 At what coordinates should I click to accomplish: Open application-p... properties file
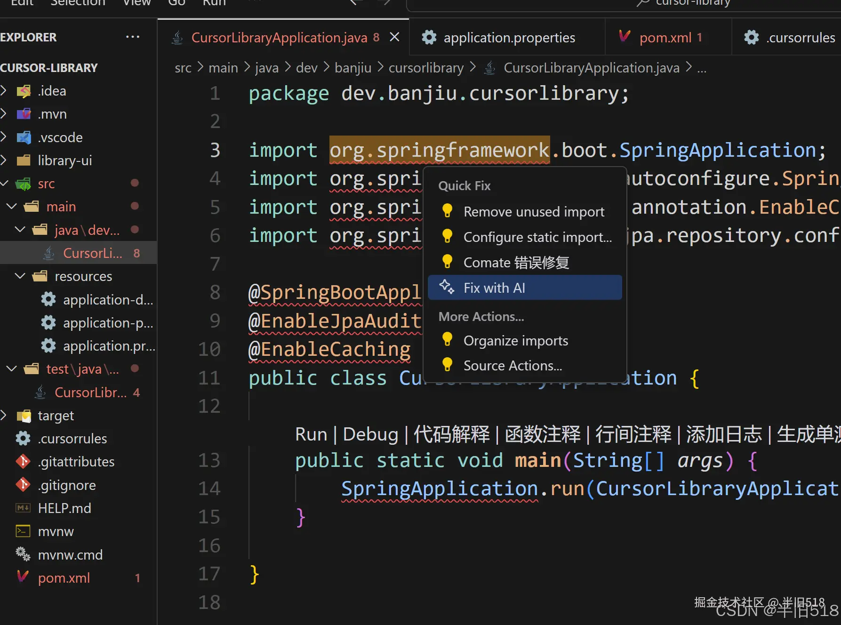click(79, 322)
